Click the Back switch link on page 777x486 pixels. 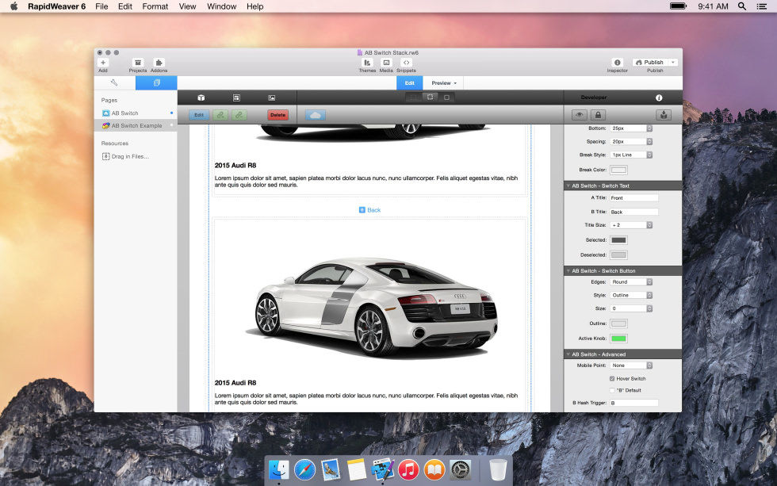369,210
